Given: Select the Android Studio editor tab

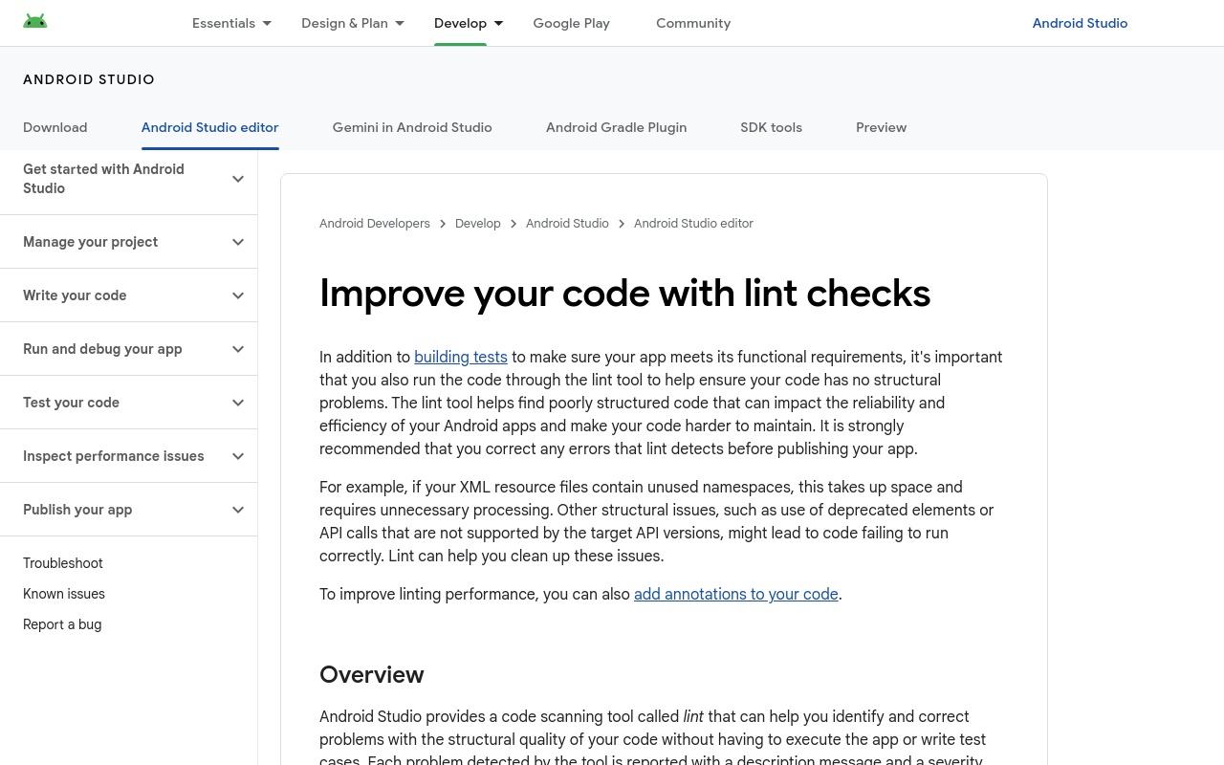Looking at the screenshot, I should pos(210,127).
